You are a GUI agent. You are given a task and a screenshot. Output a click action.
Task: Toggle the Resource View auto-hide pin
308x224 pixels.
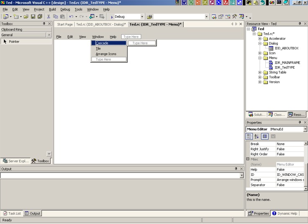[300, 24]
